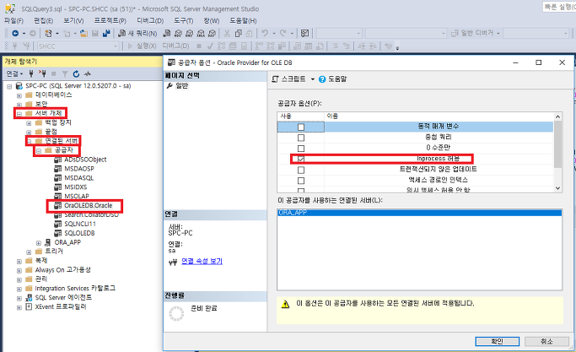Select ORA_APP in linked servers list
The height and width of the screenshot is (352, 576).
pos(419,213)
